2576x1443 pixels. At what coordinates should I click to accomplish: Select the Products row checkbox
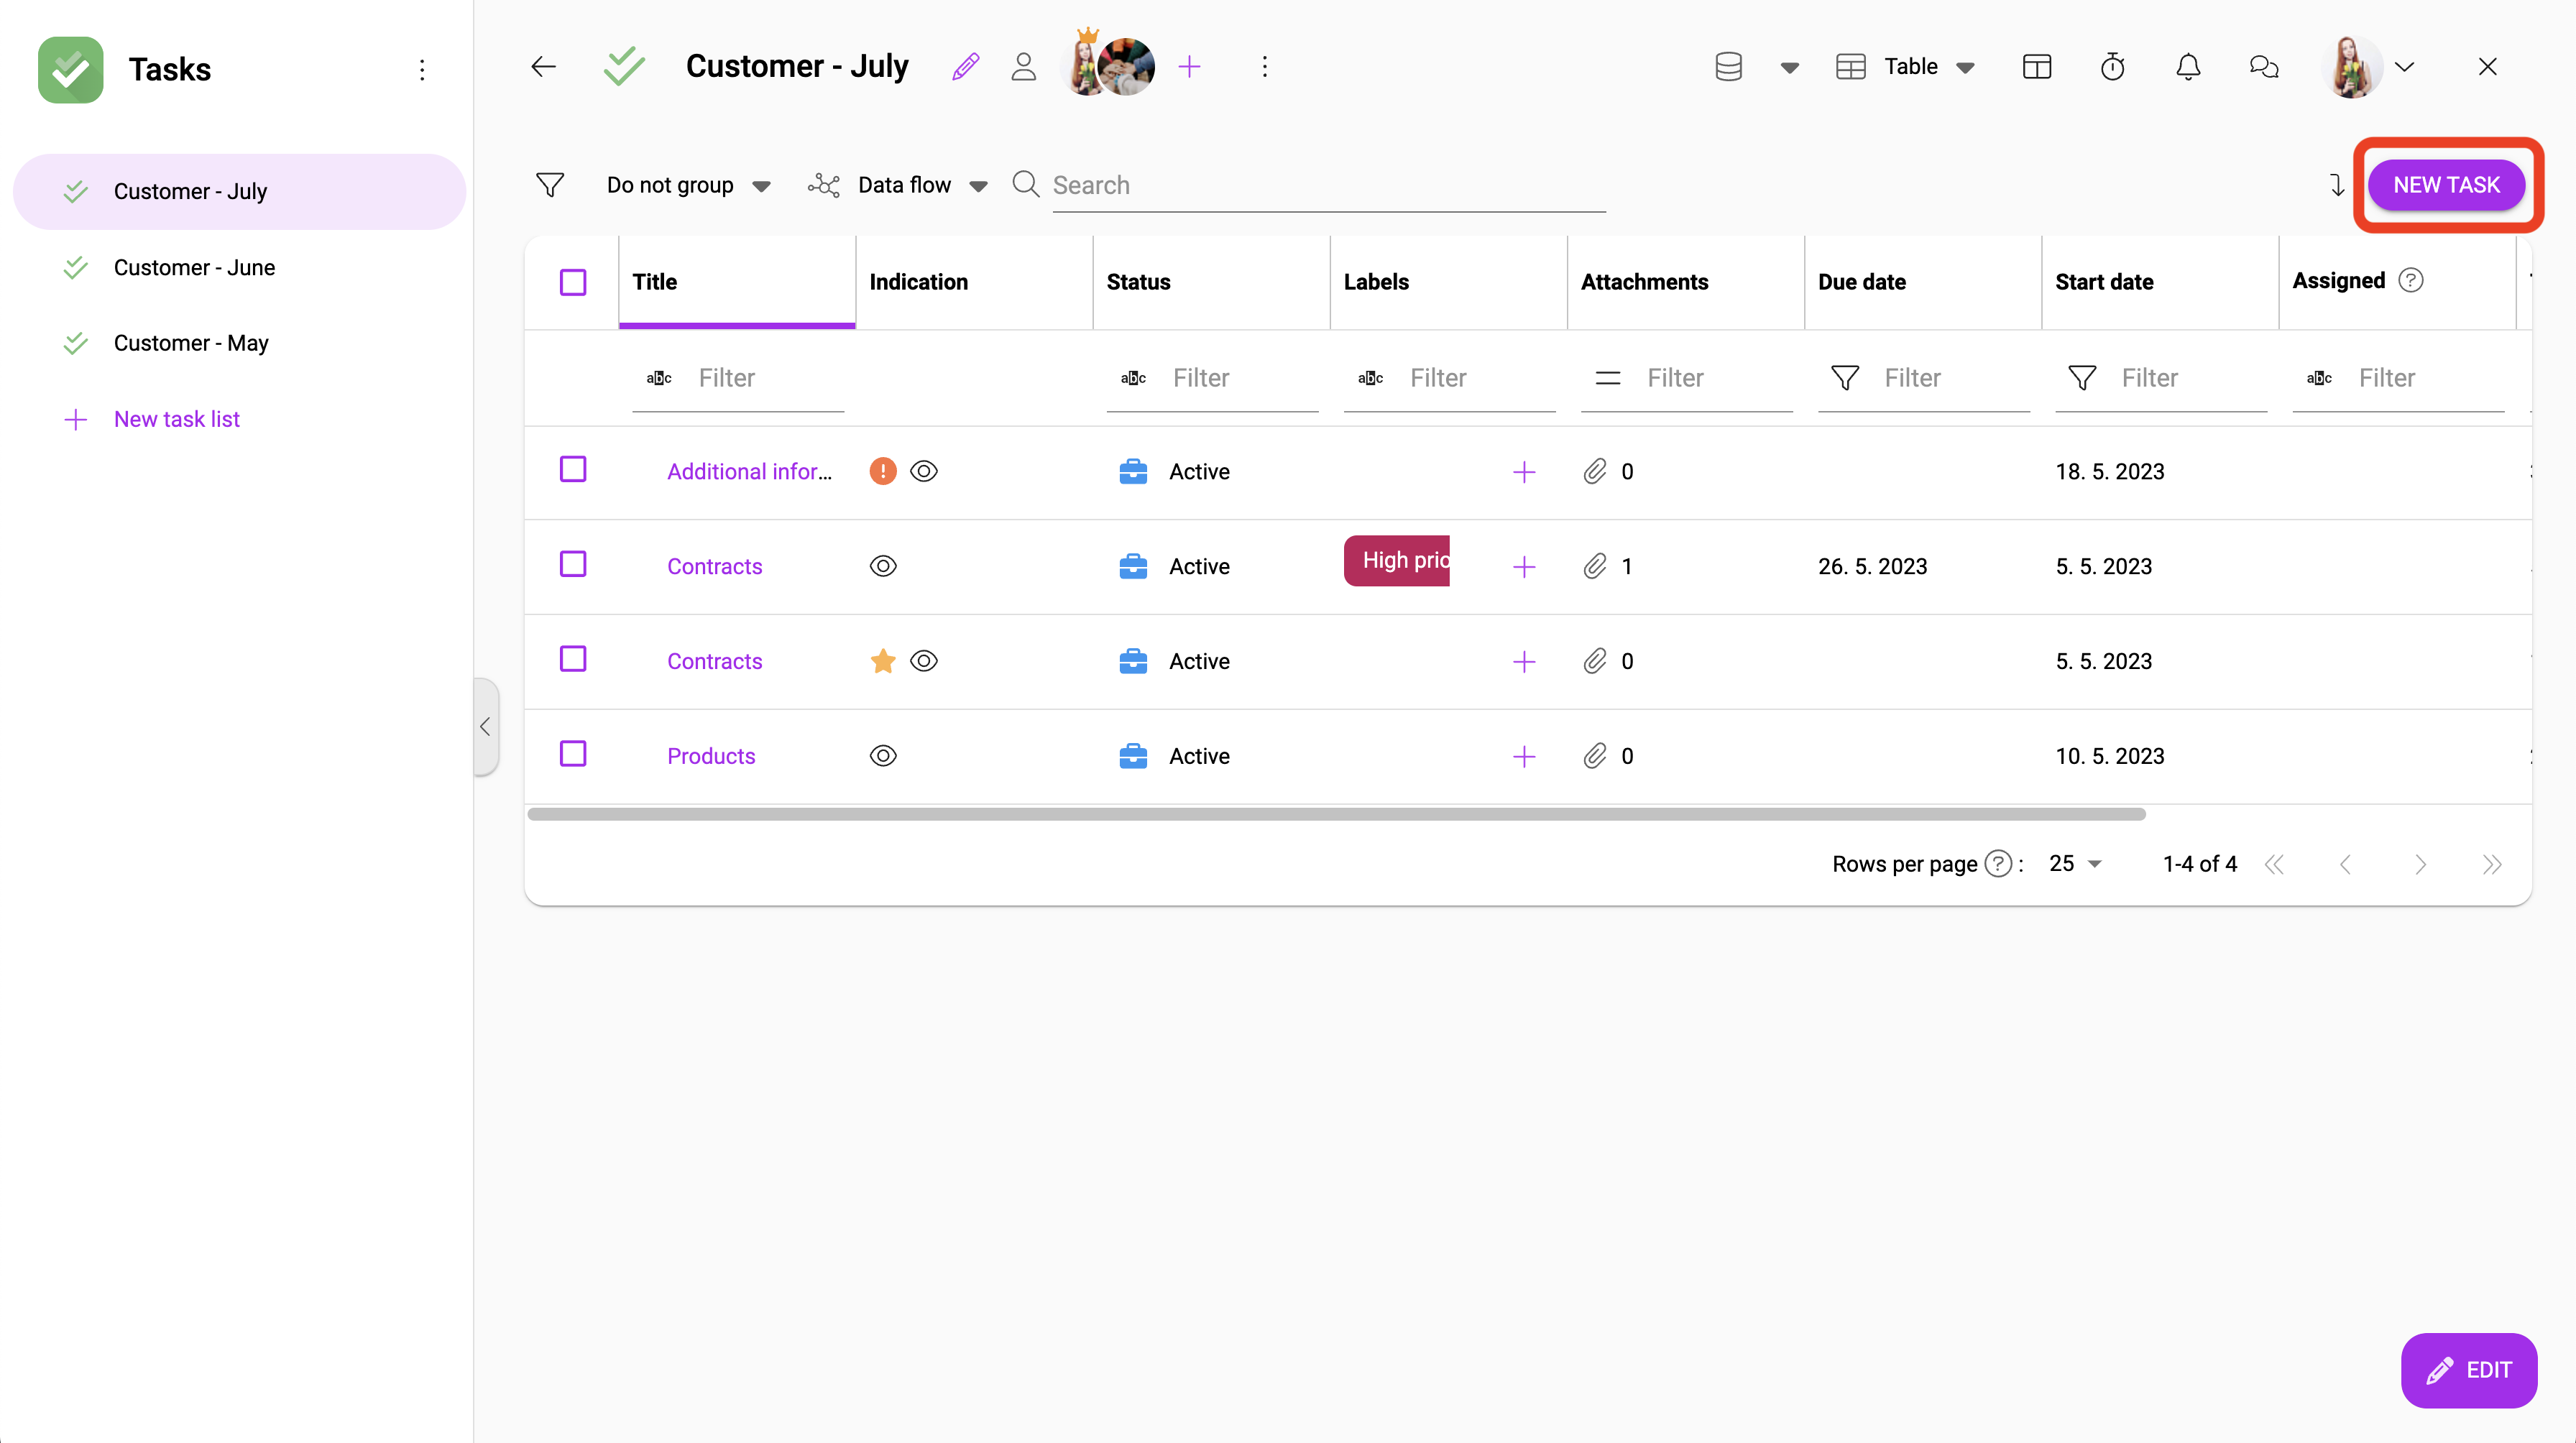tap(573, 754)
